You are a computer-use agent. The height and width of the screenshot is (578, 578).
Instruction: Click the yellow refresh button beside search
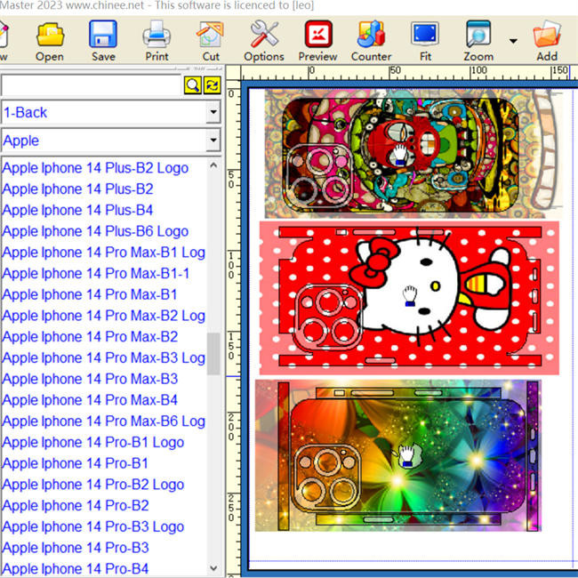[212, 85]
